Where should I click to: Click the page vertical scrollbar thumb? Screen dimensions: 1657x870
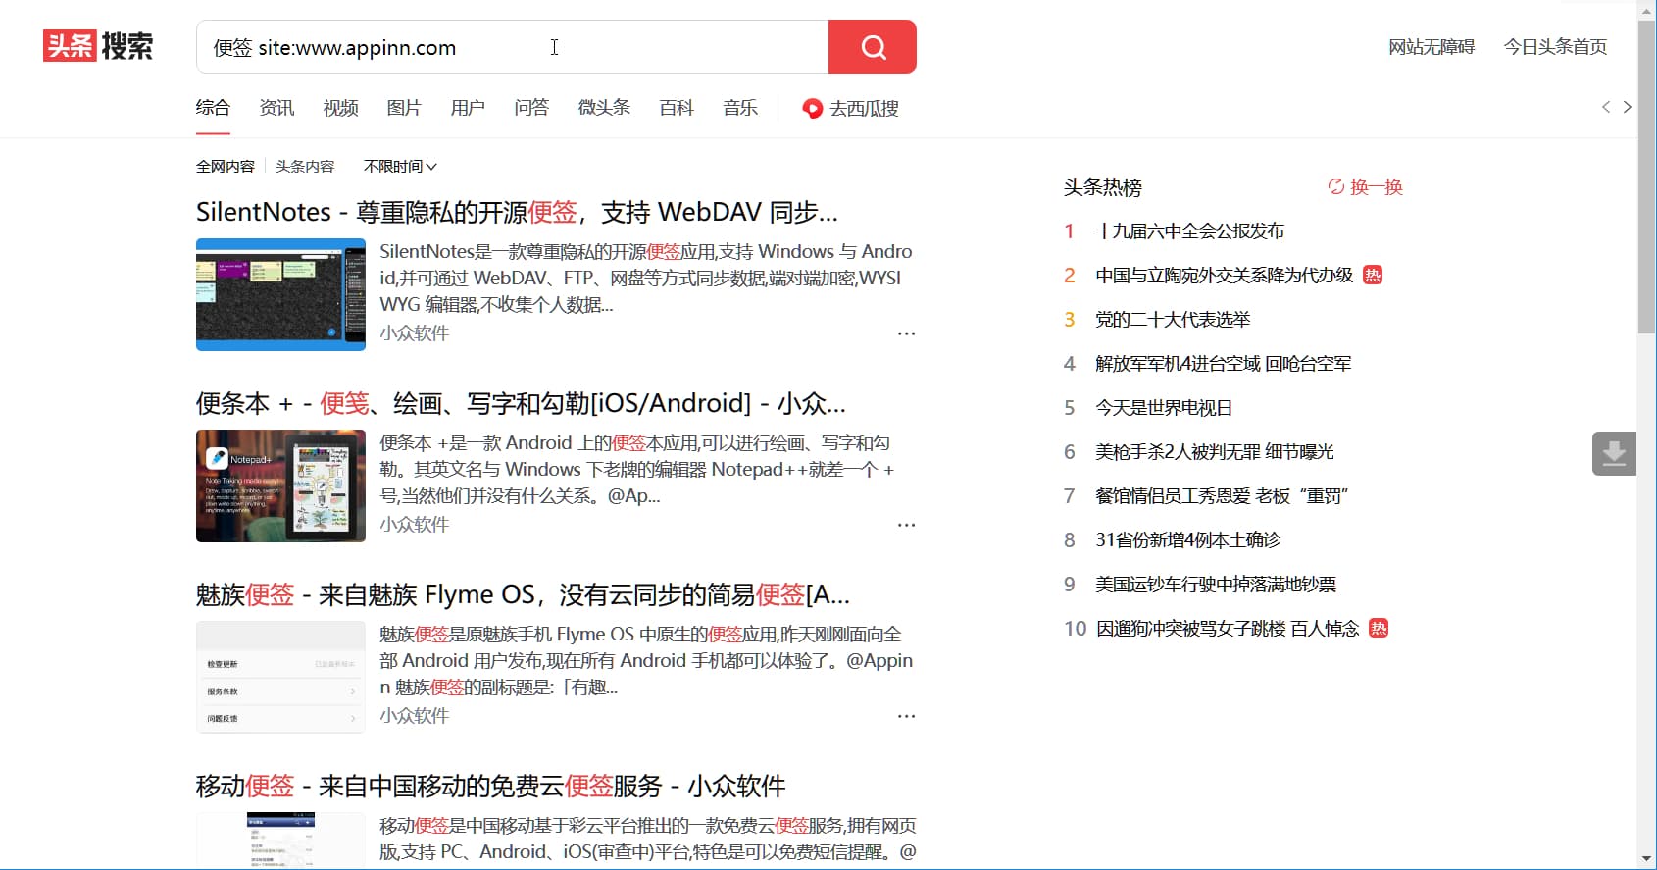pyautogui.click(x=1646, y=177)
